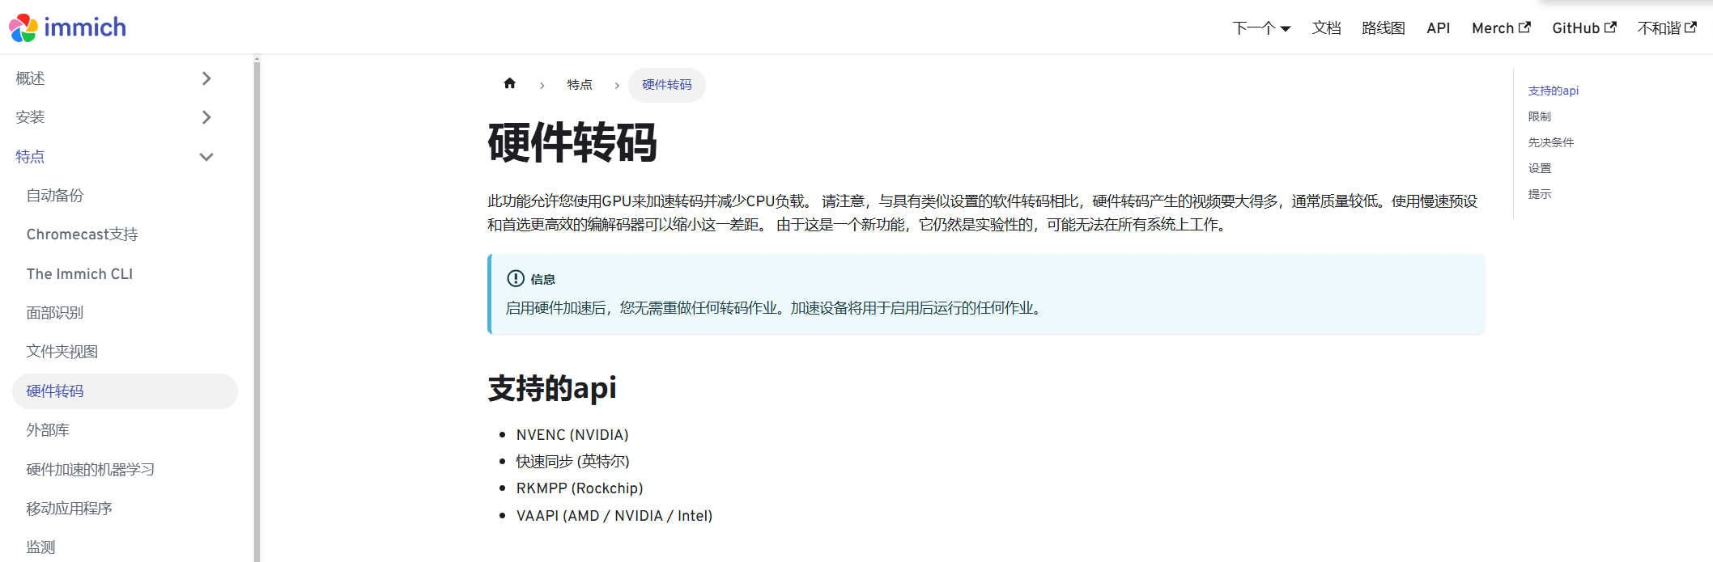Screen dimensions: 1713x562
Task: Click the external link icon beside GitHub
Action: (x=1610, y=27)
